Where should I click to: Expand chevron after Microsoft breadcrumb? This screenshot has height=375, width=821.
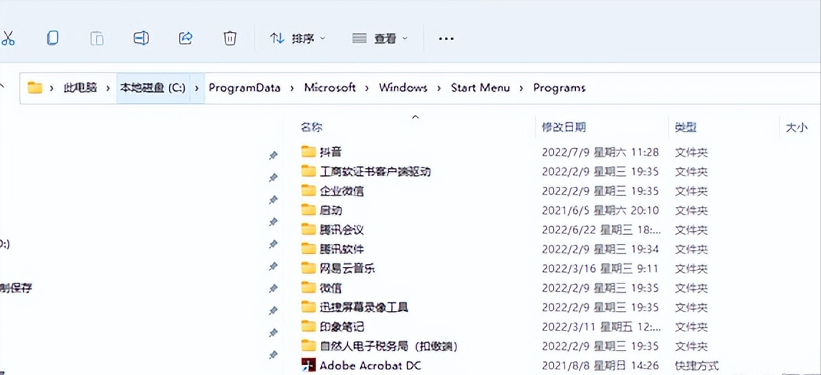click(367, 88)
